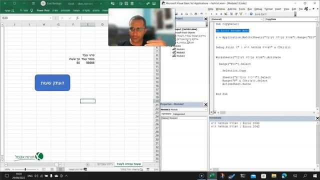The image size is (320, 180).
Task: Open the Edit menu in VBA editor
Action: pyautogui.click(x=294, y=9)
